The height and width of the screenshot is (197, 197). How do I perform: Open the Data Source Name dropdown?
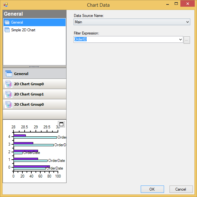(x=187, y=22)
